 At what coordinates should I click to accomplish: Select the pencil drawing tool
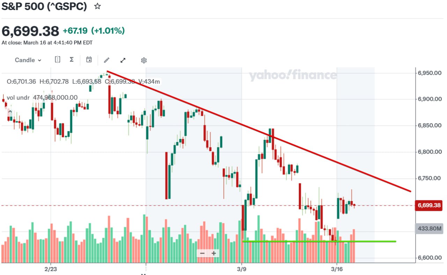pyautogui.click(x=107, y=60)
